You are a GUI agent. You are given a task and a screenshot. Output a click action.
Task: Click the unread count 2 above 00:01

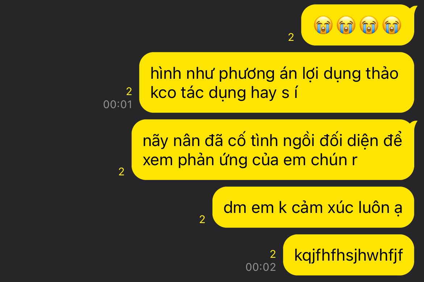point(129,92)
